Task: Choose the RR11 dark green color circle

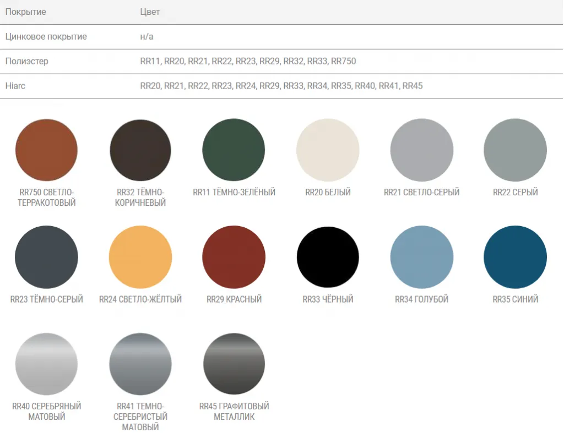Action: 234,150
